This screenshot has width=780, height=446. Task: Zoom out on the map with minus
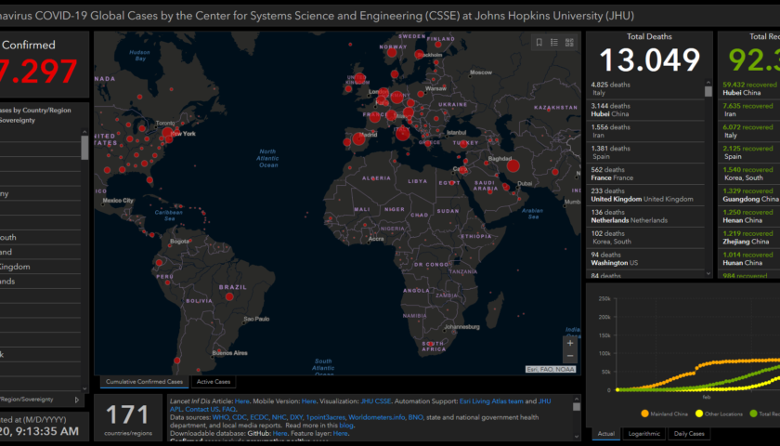pos(570,356)
